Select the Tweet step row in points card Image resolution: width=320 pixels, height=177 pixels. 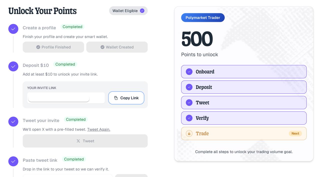pos(244,103)
